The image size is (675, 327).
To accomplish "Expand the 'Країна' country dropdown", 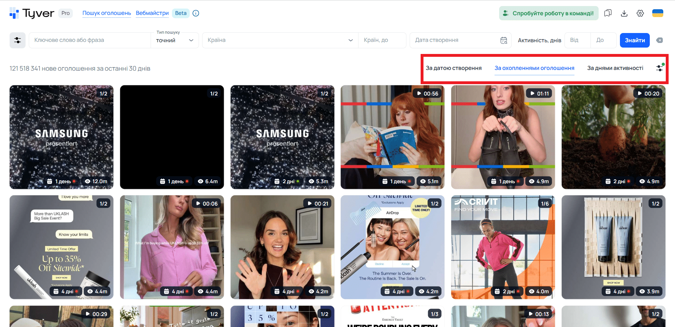I will point(280,40).
